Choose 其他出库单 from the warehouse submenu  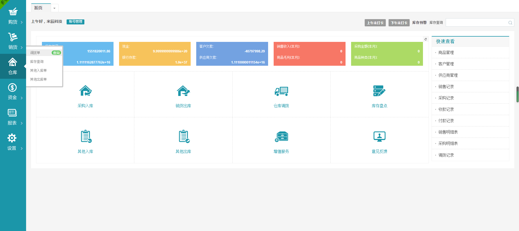tap(39, 79)
